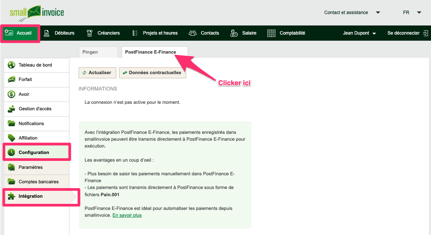Open the FR language dropdown
Viewport: 431px width, 235px height.
point(412,13)
